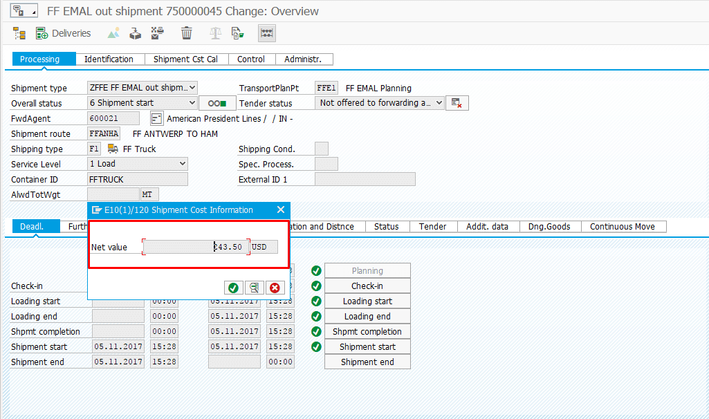
Task: Expand the Service Level dropdown
Action: pos(183,164)
